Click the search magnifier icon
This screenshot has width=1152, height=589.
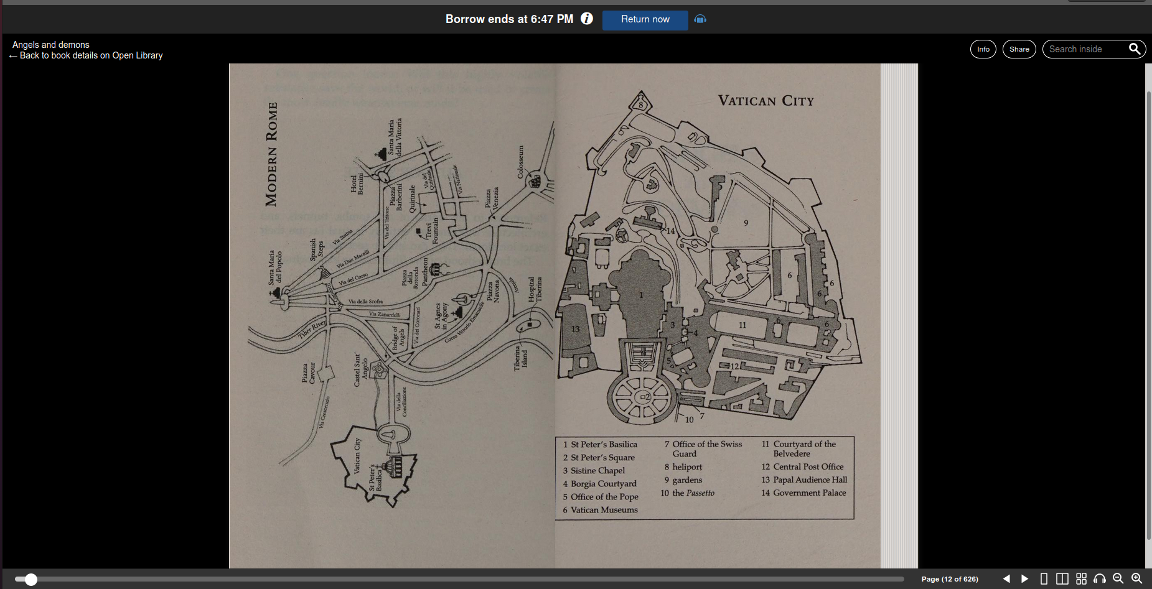[x=1135, y=49]
